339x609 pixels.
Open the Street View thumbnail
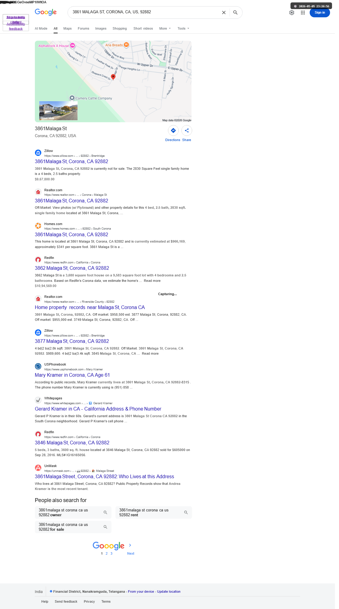coord(58,111)
